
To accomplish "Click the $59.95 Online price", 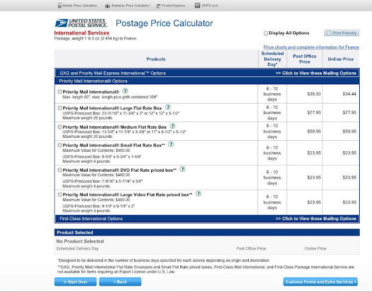I will point(349,131).
